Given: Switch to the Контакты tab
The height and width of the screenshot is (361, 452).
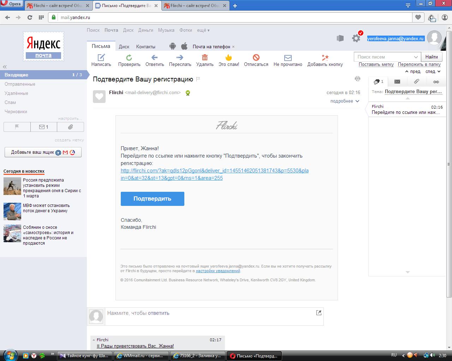Looking at the screenshot, I should (x=145, y=47).
